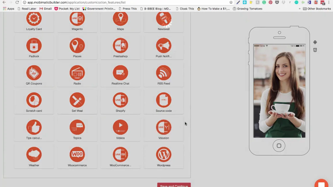Open the B-BBEE Blog bookmark
This screenshot has width=333, height=187.
click(x=156, y=9)
